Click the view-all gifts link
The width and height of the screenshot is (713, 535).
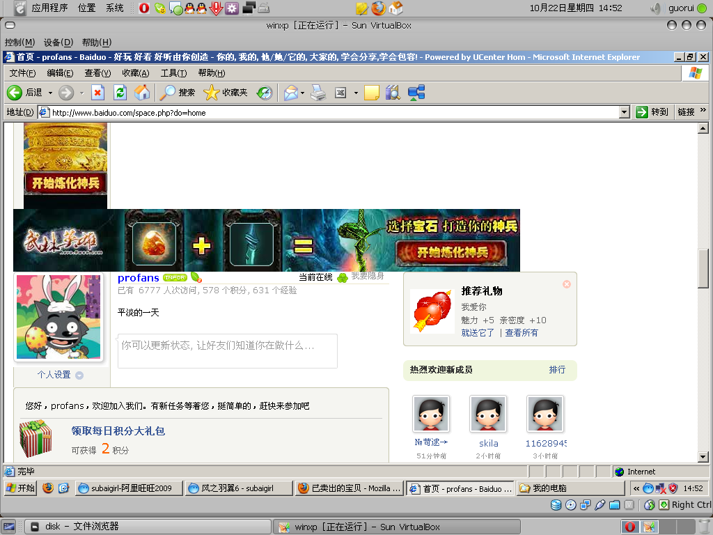(521, 333)
